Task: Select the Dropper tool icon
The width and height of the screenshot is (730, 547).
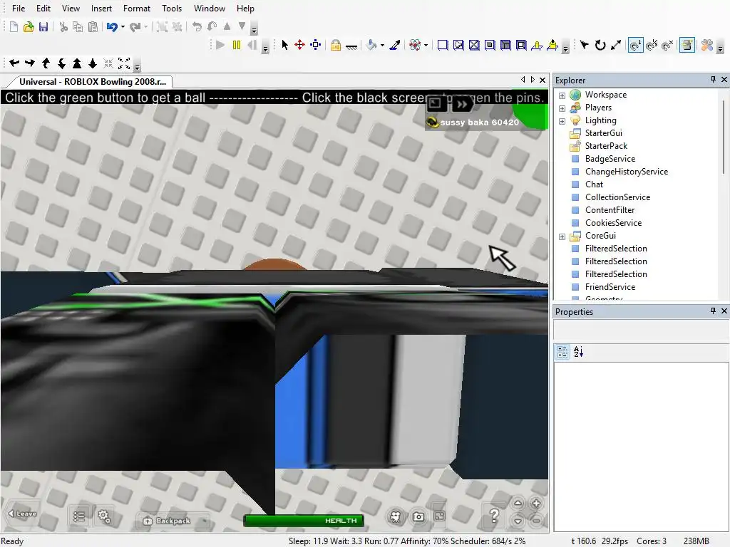Action: coord(395,45)
